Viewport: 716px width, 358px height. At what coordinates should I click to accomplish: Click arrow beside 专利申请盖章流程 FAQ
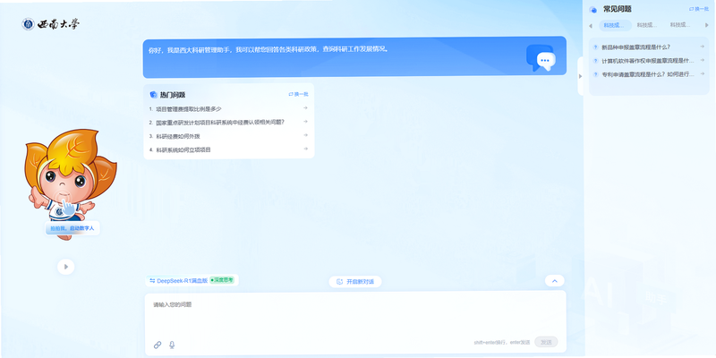(x=703, y=73)
